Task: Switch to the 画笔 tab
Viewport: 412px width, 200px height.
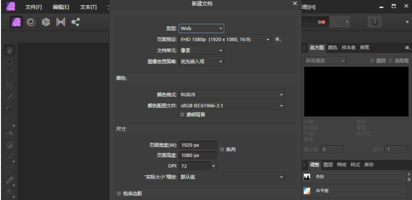Action: pyautogui.click(x=365, y=47)
